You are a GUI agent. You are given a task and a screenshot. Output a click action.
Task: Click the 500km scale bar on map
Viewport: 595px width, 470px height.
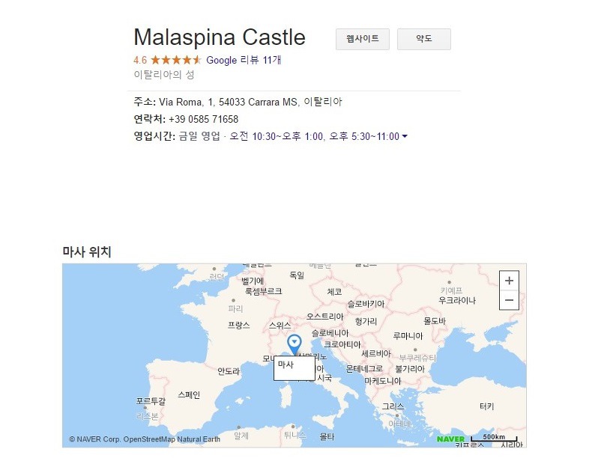(x=493, y=438)
